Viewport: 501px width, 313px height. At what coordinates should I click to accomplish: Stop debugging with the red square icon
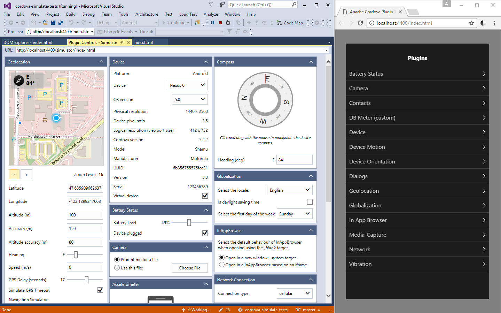coord(220,23)
